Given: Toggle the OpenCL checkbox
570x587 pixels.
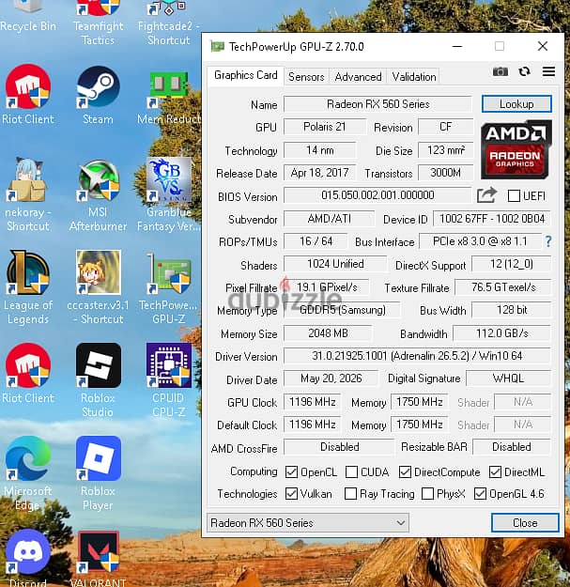Looking at the screenshot, I should (x=291, y=472).
